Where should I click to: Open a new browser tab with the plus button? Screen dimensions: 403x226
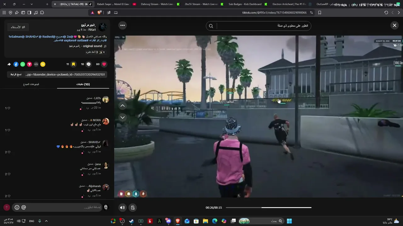47,4
